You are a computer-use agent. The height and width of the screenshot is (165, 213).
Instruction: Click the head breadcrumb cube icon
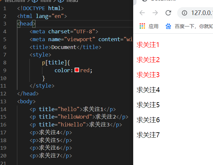61,1
